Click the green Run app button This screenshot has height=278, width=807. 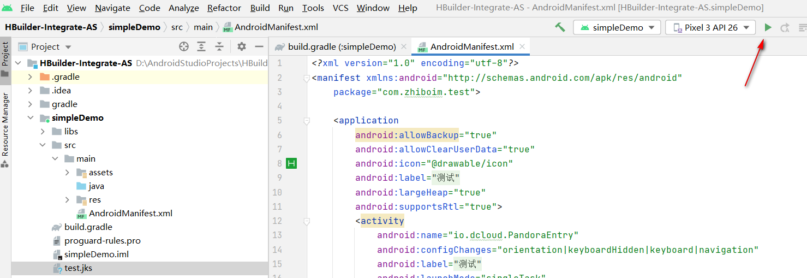pos(768,27)
